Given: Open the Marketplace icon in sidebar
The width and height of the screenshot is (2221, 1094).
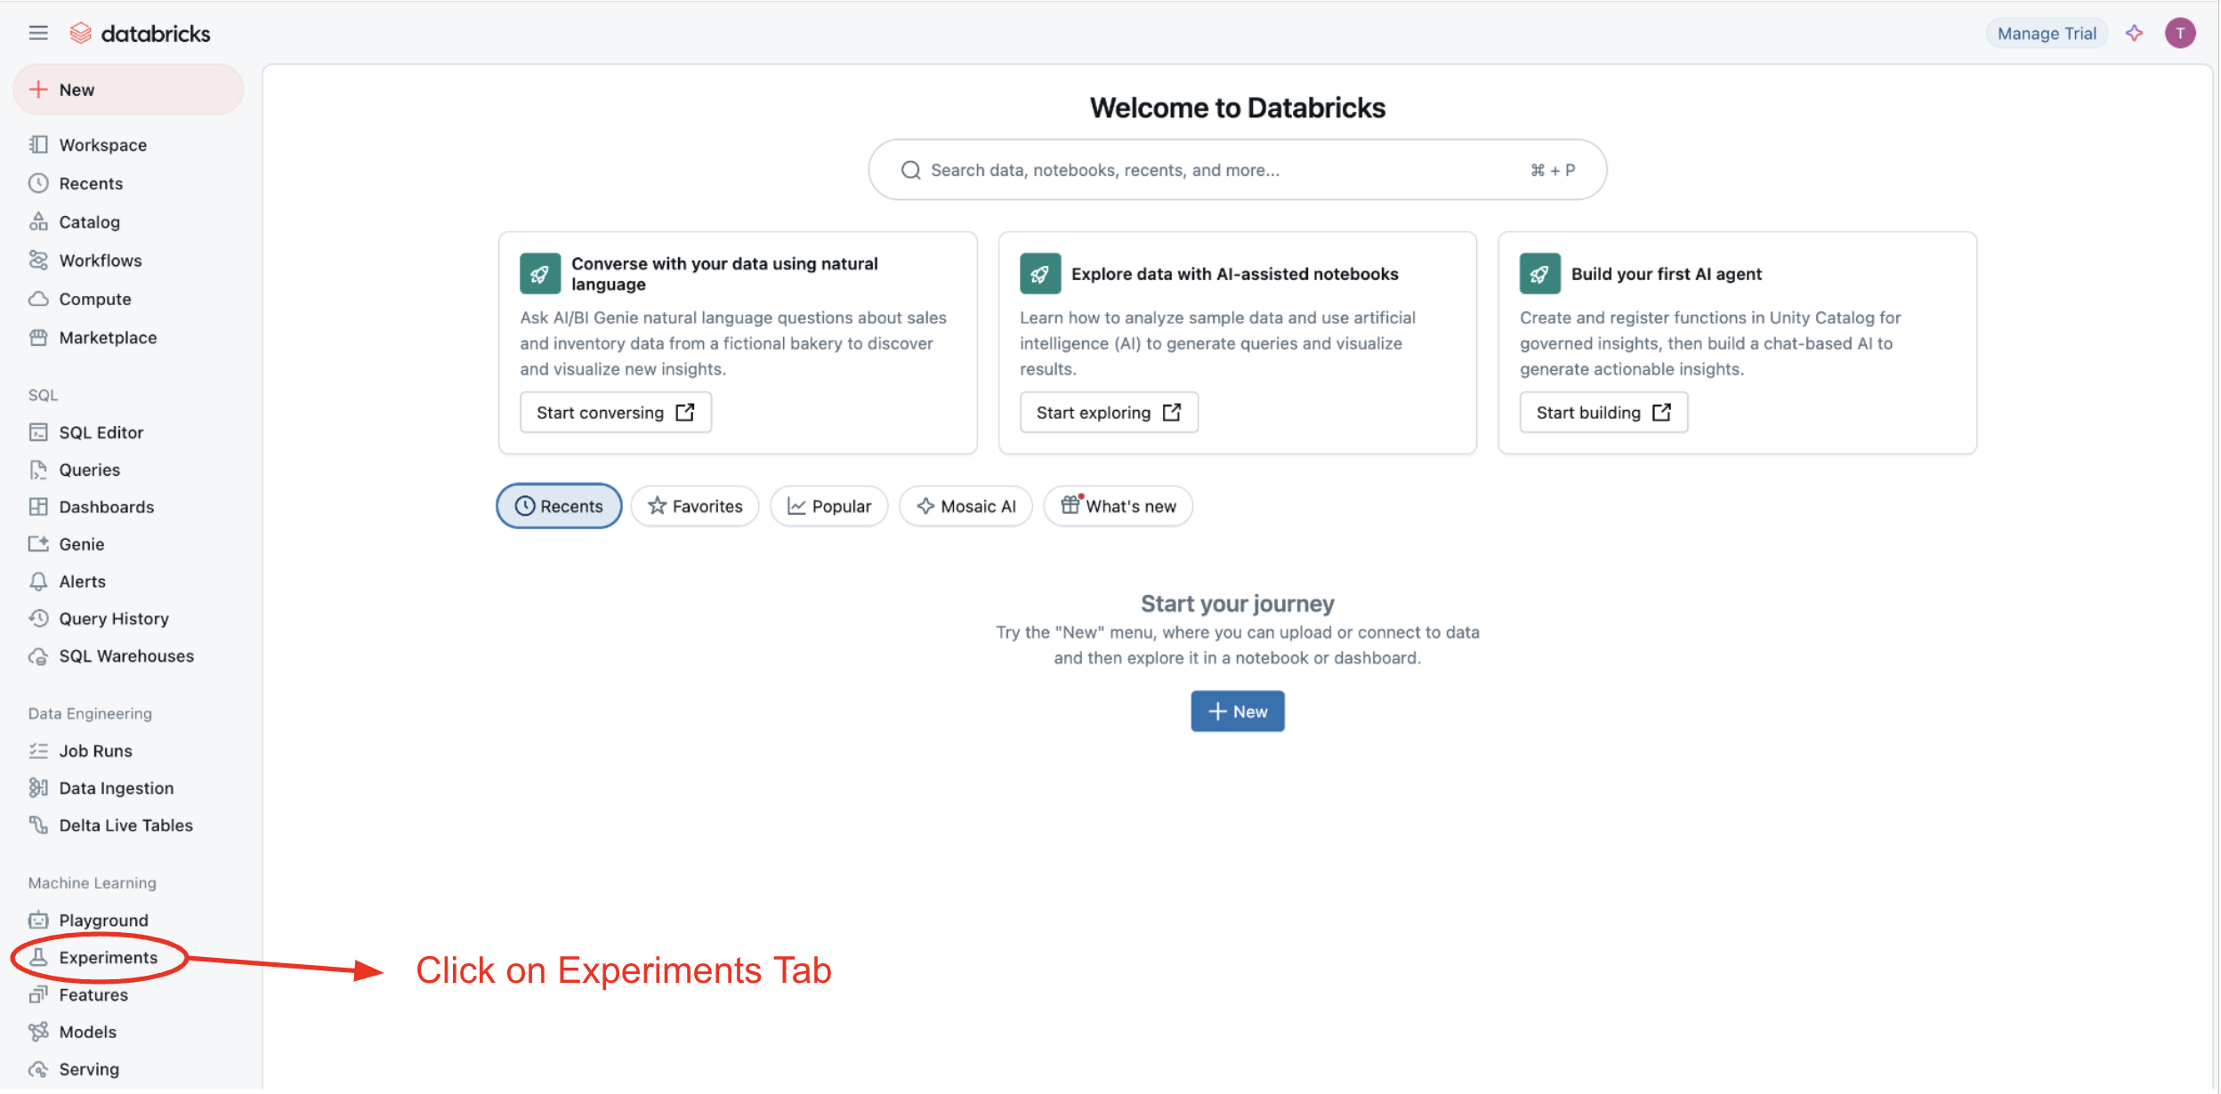Looking at the screenshot, I should point(38,337).
